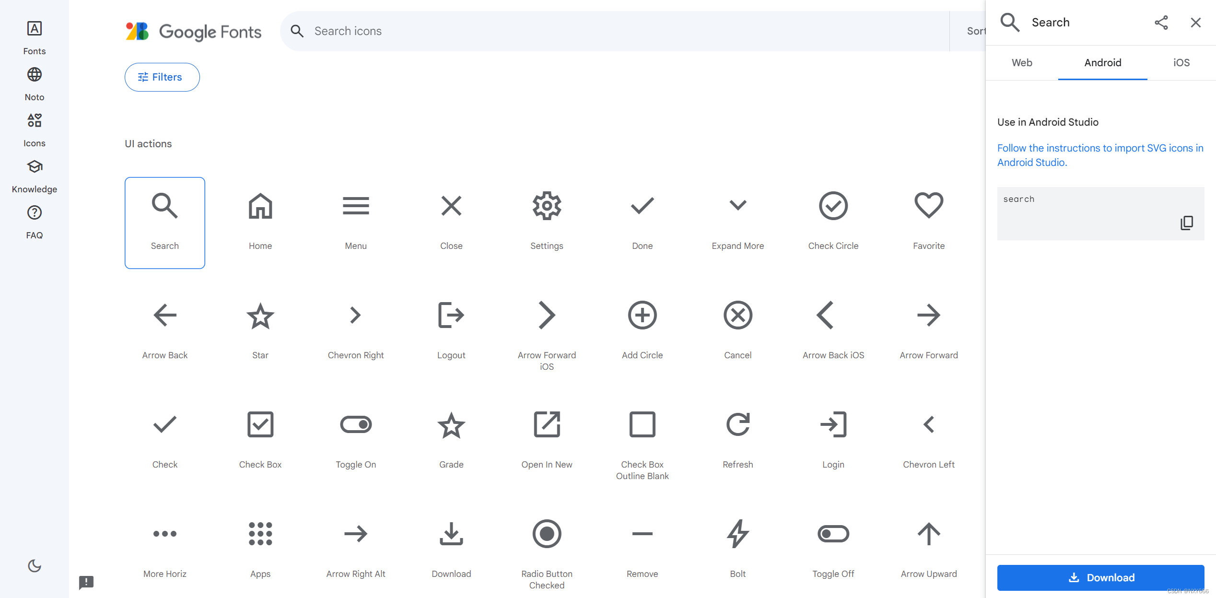Viewport: 1216px width, 598px height.
Task: Switch to the iOS tab
Action: [x=1181, y=62]
